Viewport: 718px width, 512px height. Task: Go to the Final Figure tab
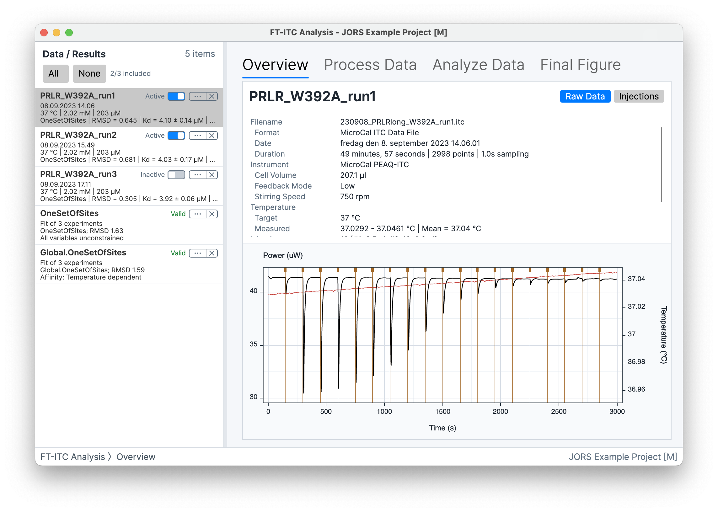[580, 65]
